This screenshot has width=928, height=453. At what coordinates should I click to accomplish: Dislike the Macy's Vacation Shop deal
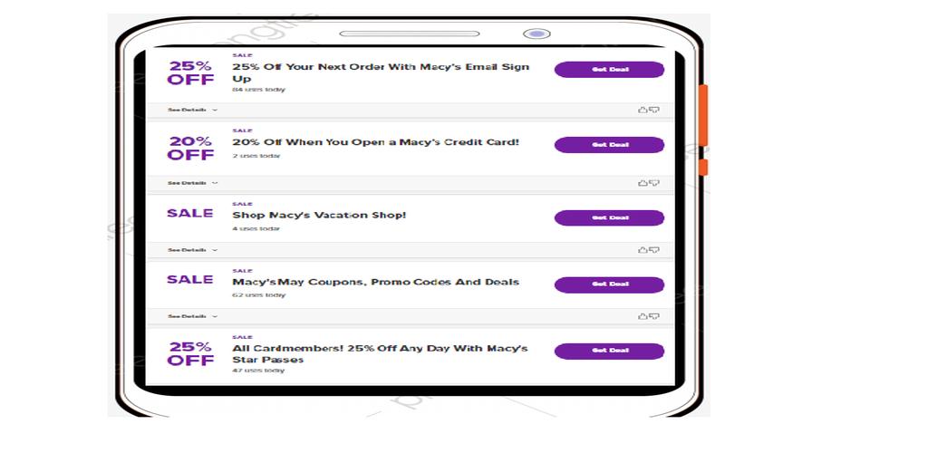(x=654, y=250)
